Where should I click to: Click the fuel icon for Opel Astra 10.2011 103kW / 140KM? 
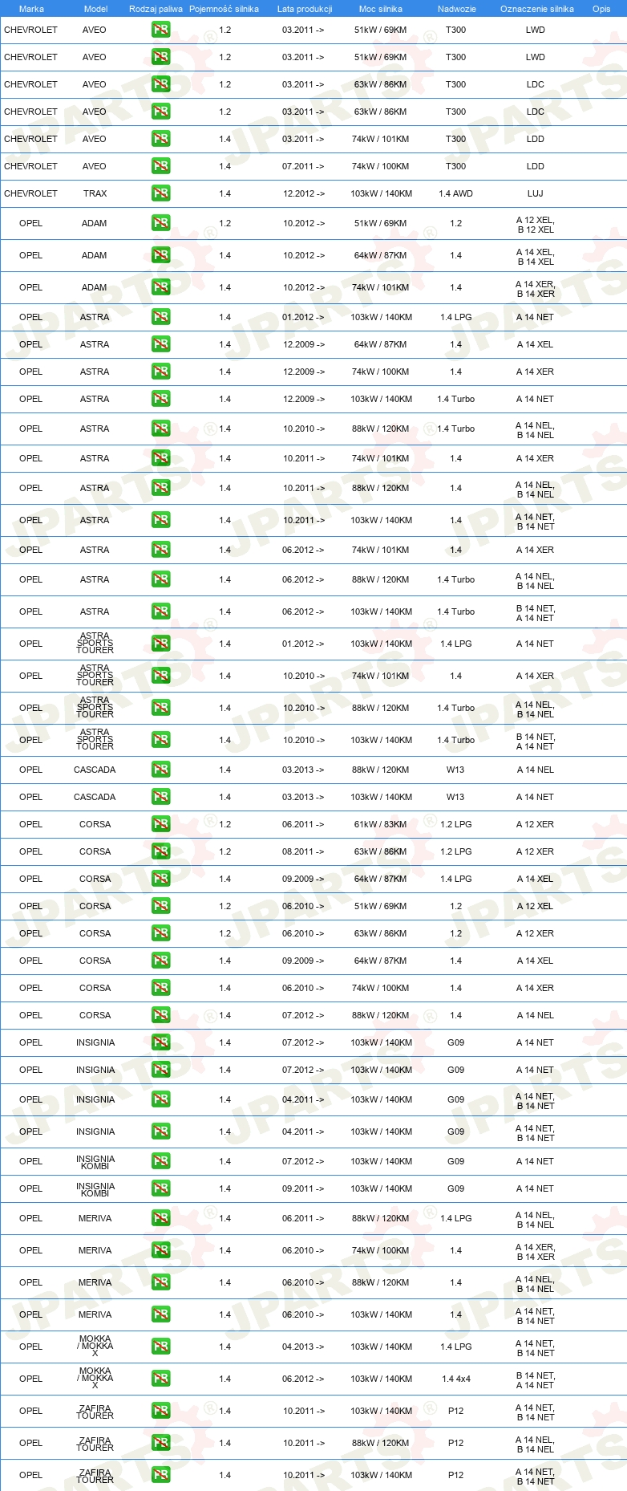pos(161,520)
